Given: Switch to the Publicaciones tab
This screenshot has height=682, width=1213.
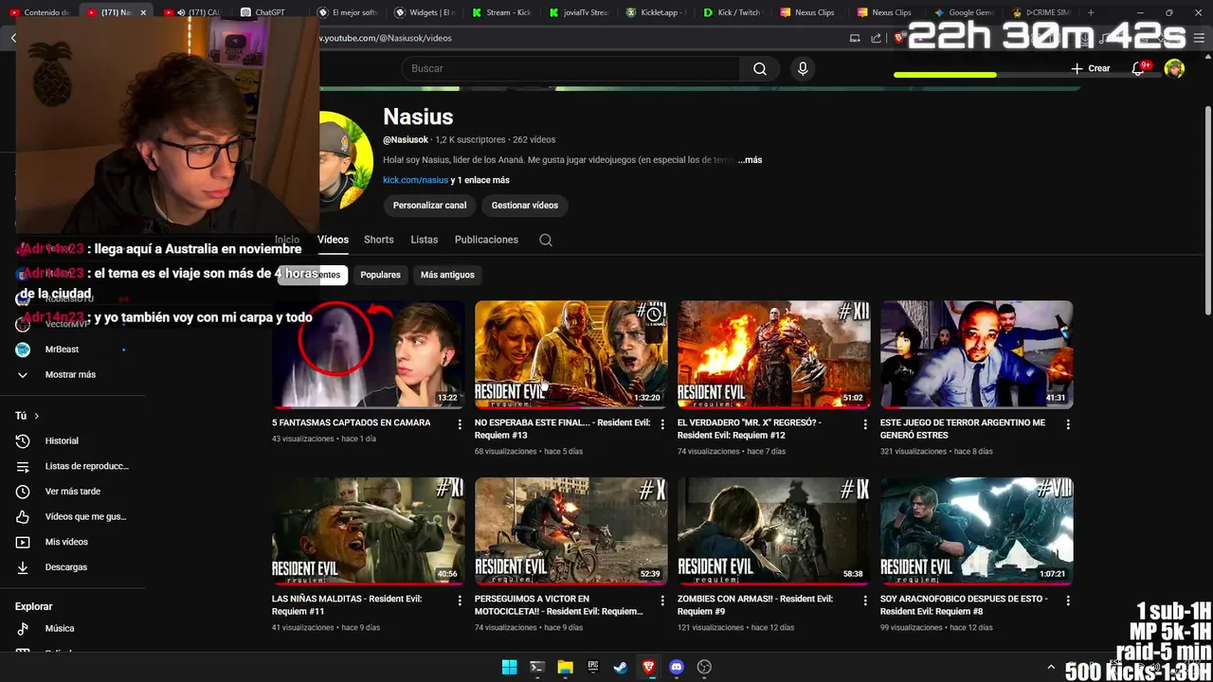Looking at the screenshot, I should click(x=486, y=240).
